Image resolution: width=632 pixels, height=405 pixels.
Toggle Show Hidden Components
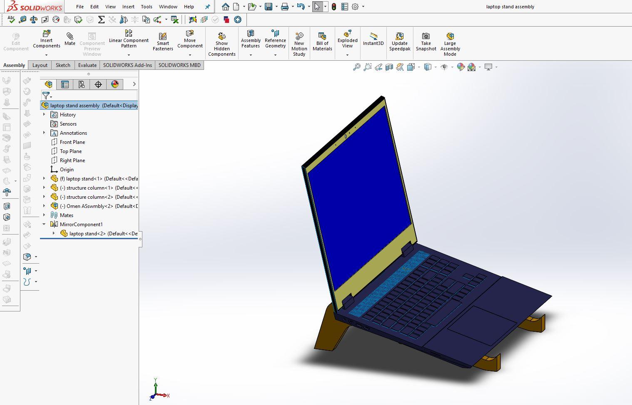tap(221, 42)
